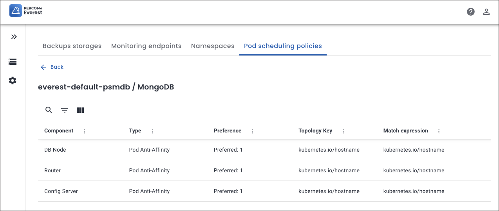
Task: Open the Type column actions menu
Action: pos(152,131)
